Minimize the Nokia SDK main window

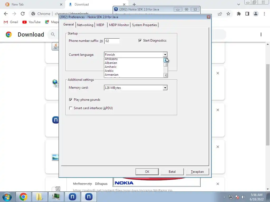pyautogui.click(x=178, y=9)
